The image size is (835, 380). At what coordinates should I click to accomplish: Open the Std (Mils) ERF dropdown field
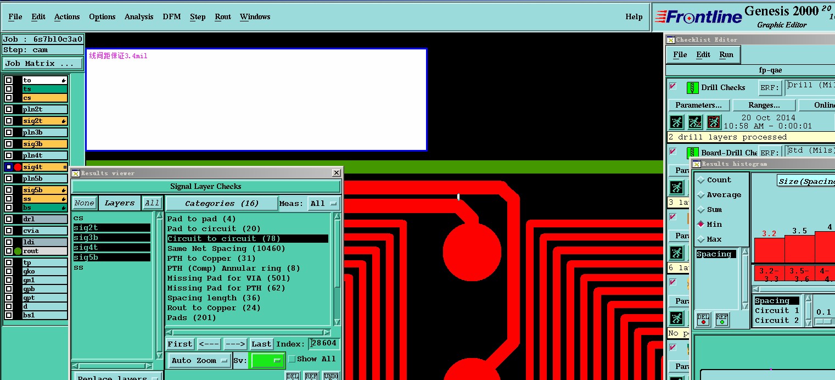coord(810,152)
